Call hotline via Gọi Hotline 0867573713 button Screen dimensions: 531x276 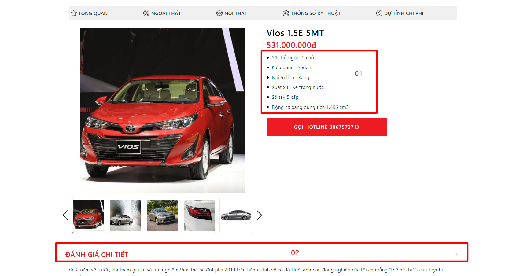click(327, 127)
